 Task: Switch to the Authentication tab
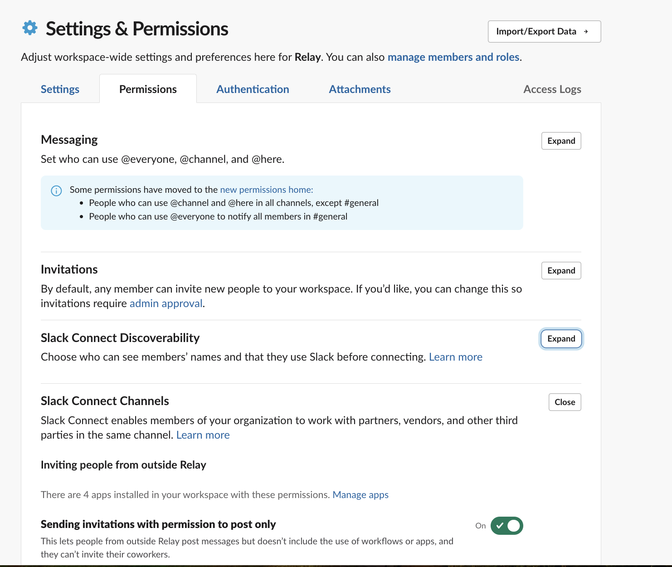(253, 89)
